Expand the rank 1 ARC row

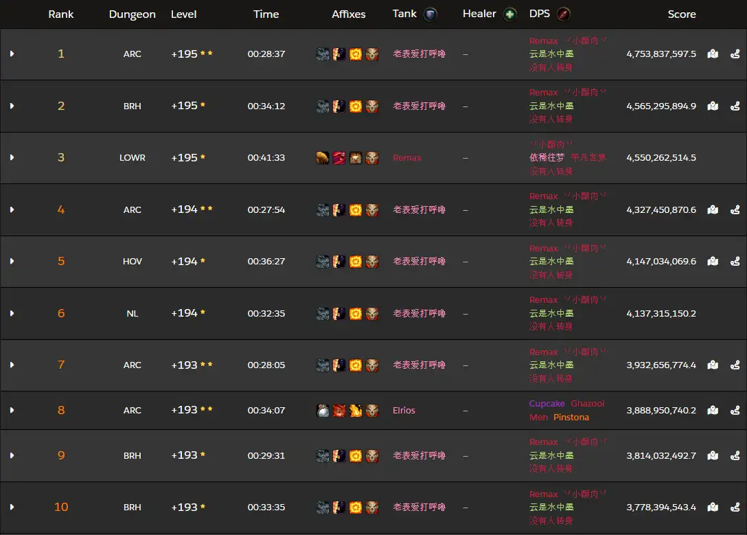click(12, 54)
